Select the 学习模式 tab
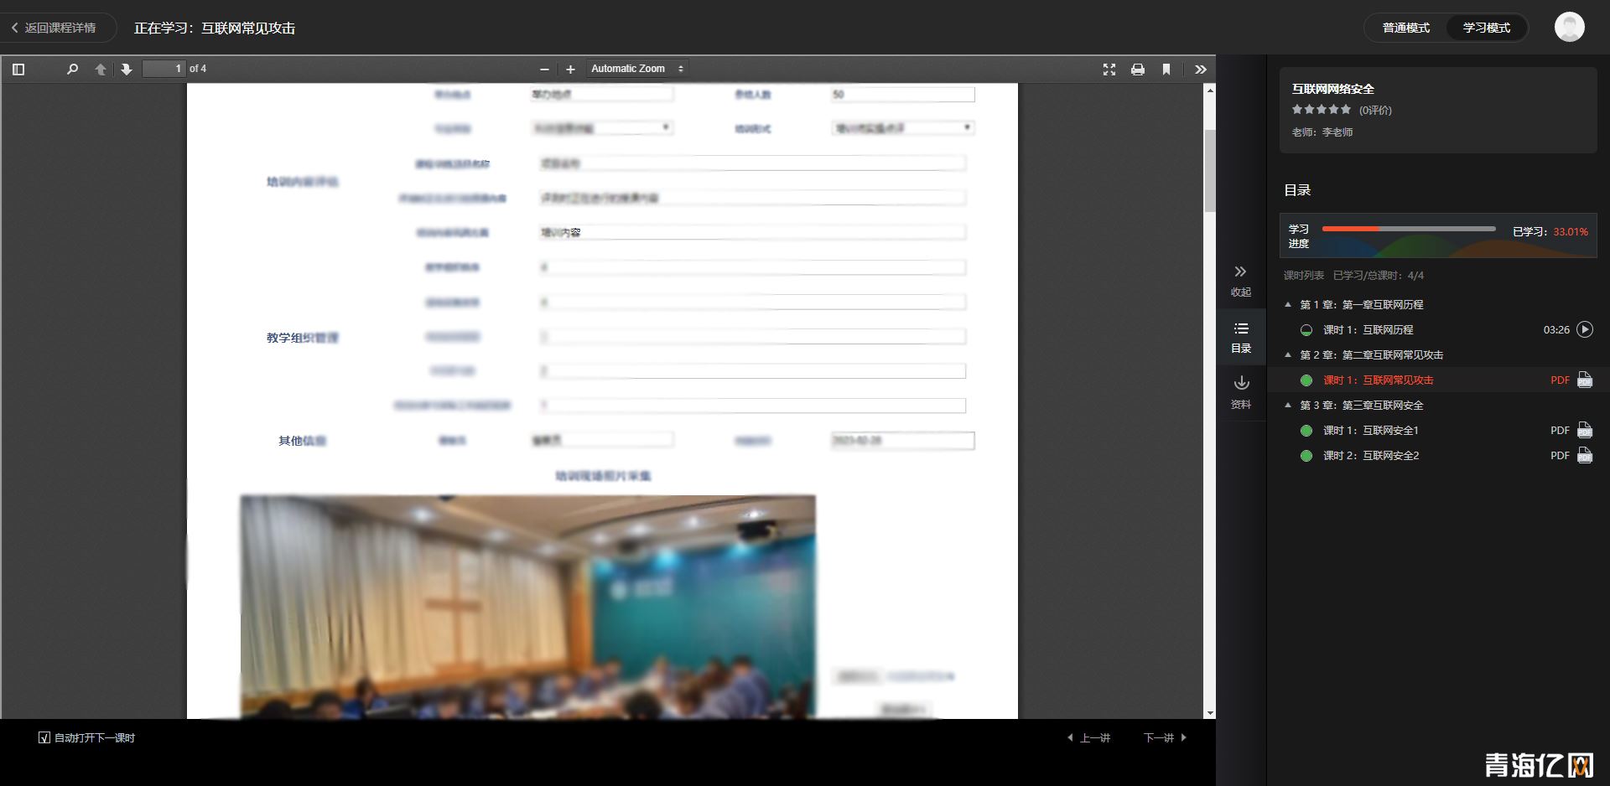 click(1487, 27)
